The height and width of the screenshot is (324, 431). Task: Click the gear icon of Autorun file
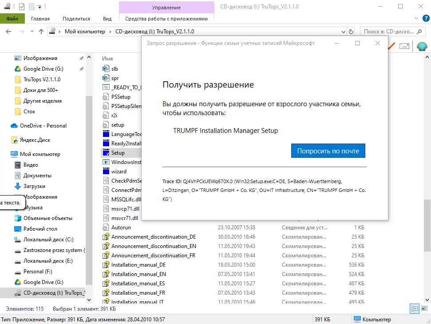pos(106,228)
